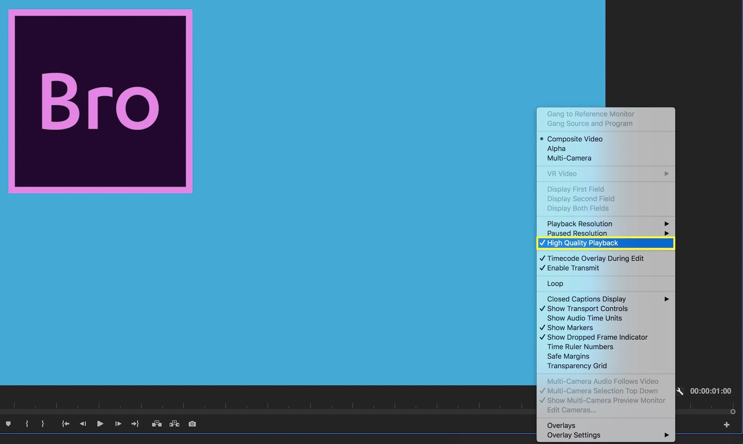Toggle Timecode Overlay During Edit
The height and width of the screenshot is (444, 743).
click(x=595, y=258)
